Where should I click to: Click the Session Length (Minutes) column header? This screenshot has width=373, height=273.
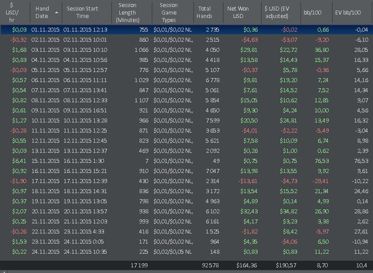pos(127,12)
